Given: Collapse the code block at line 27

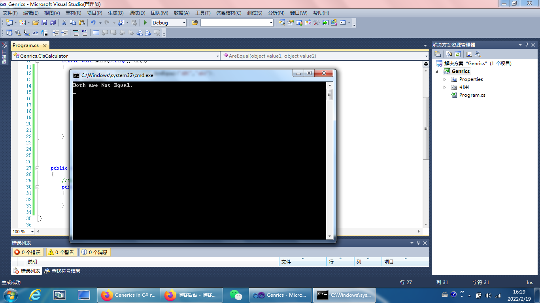Looking at the screenshot, I should 38,168.
